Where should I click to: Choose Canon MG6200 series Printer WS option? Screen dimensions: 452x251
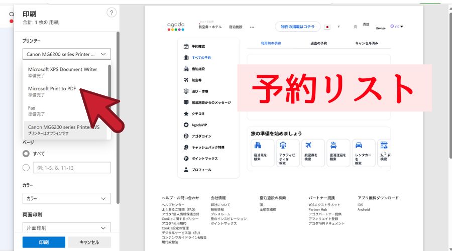click(x=65, y=130)
